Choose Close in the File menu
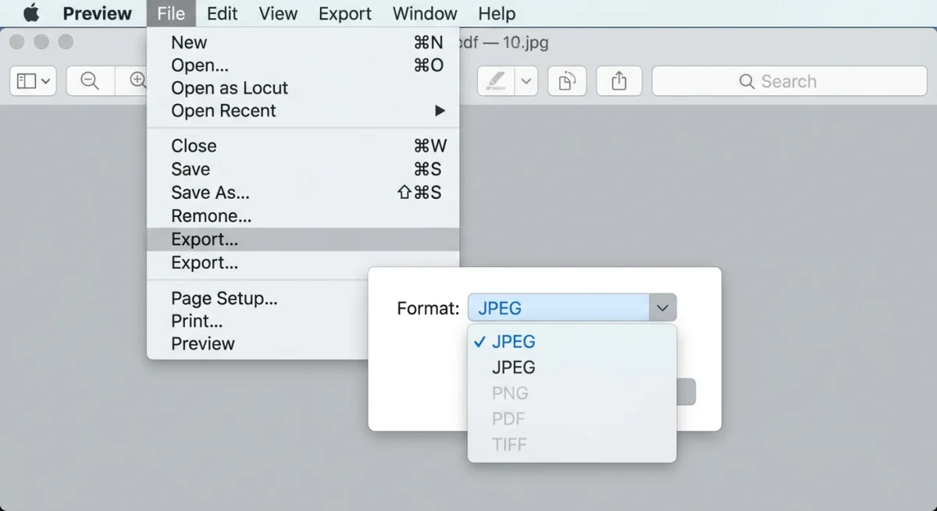The image size is (937, 511). 303,146
